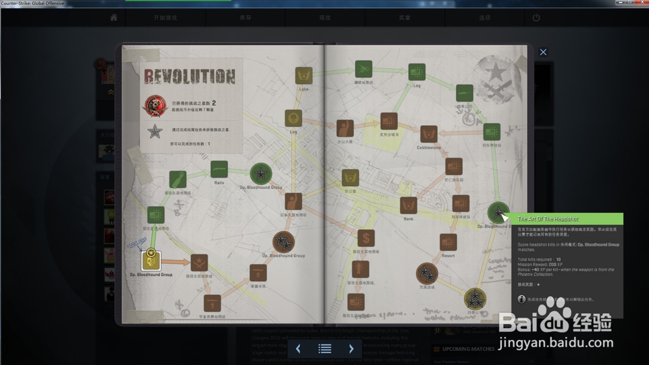Open the brown double-star Op. Bloodhound Group node
The width and height of the screenshot is (649, 365).
[284, 242]
